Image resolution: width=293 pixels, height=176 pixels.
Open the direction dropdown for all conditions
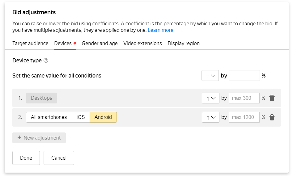tap(210, 76)
